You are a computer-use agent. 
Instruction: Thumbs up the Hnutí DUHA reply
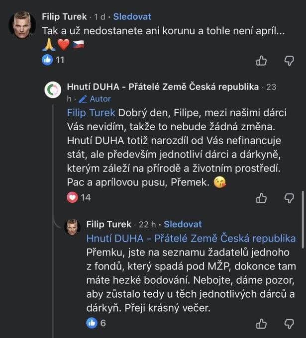[x=261, y=198]
